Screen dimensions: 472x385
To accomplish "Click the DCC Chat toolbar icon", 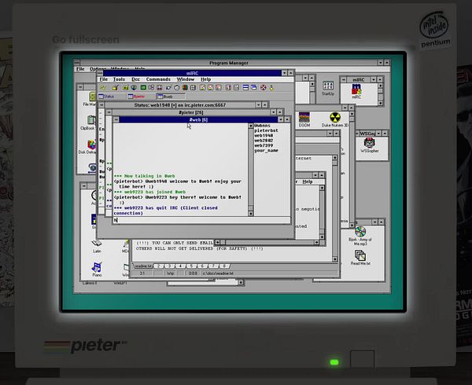I will click(x=210, y=88).
